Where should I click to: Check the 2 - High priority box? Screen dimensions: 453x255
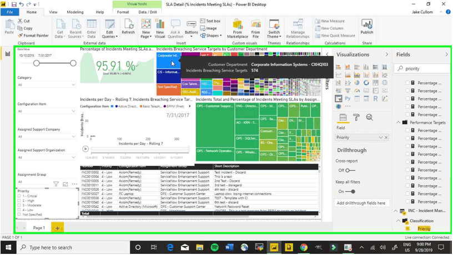(x=19, y=201)
